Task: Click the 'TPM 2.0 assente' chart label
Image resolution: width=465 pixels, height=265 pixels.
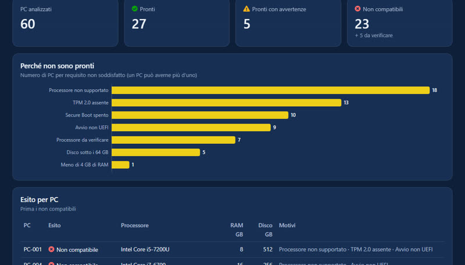Action: coord(91,103)
